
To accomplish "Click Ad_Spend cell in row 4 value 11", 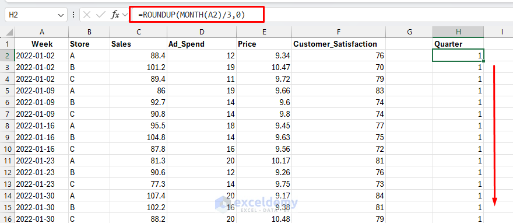I will [x=202, y=79].
